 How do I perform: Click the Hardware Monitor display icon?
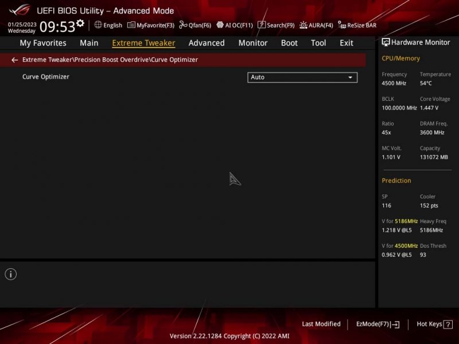[x=386, y=42]
